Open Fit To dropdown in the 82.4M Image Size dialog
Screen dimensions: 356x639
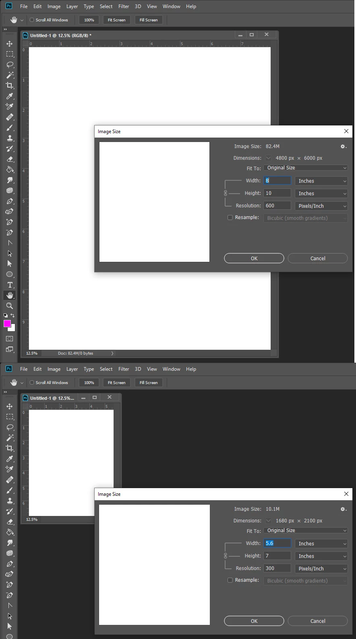(x=306, y=168)
